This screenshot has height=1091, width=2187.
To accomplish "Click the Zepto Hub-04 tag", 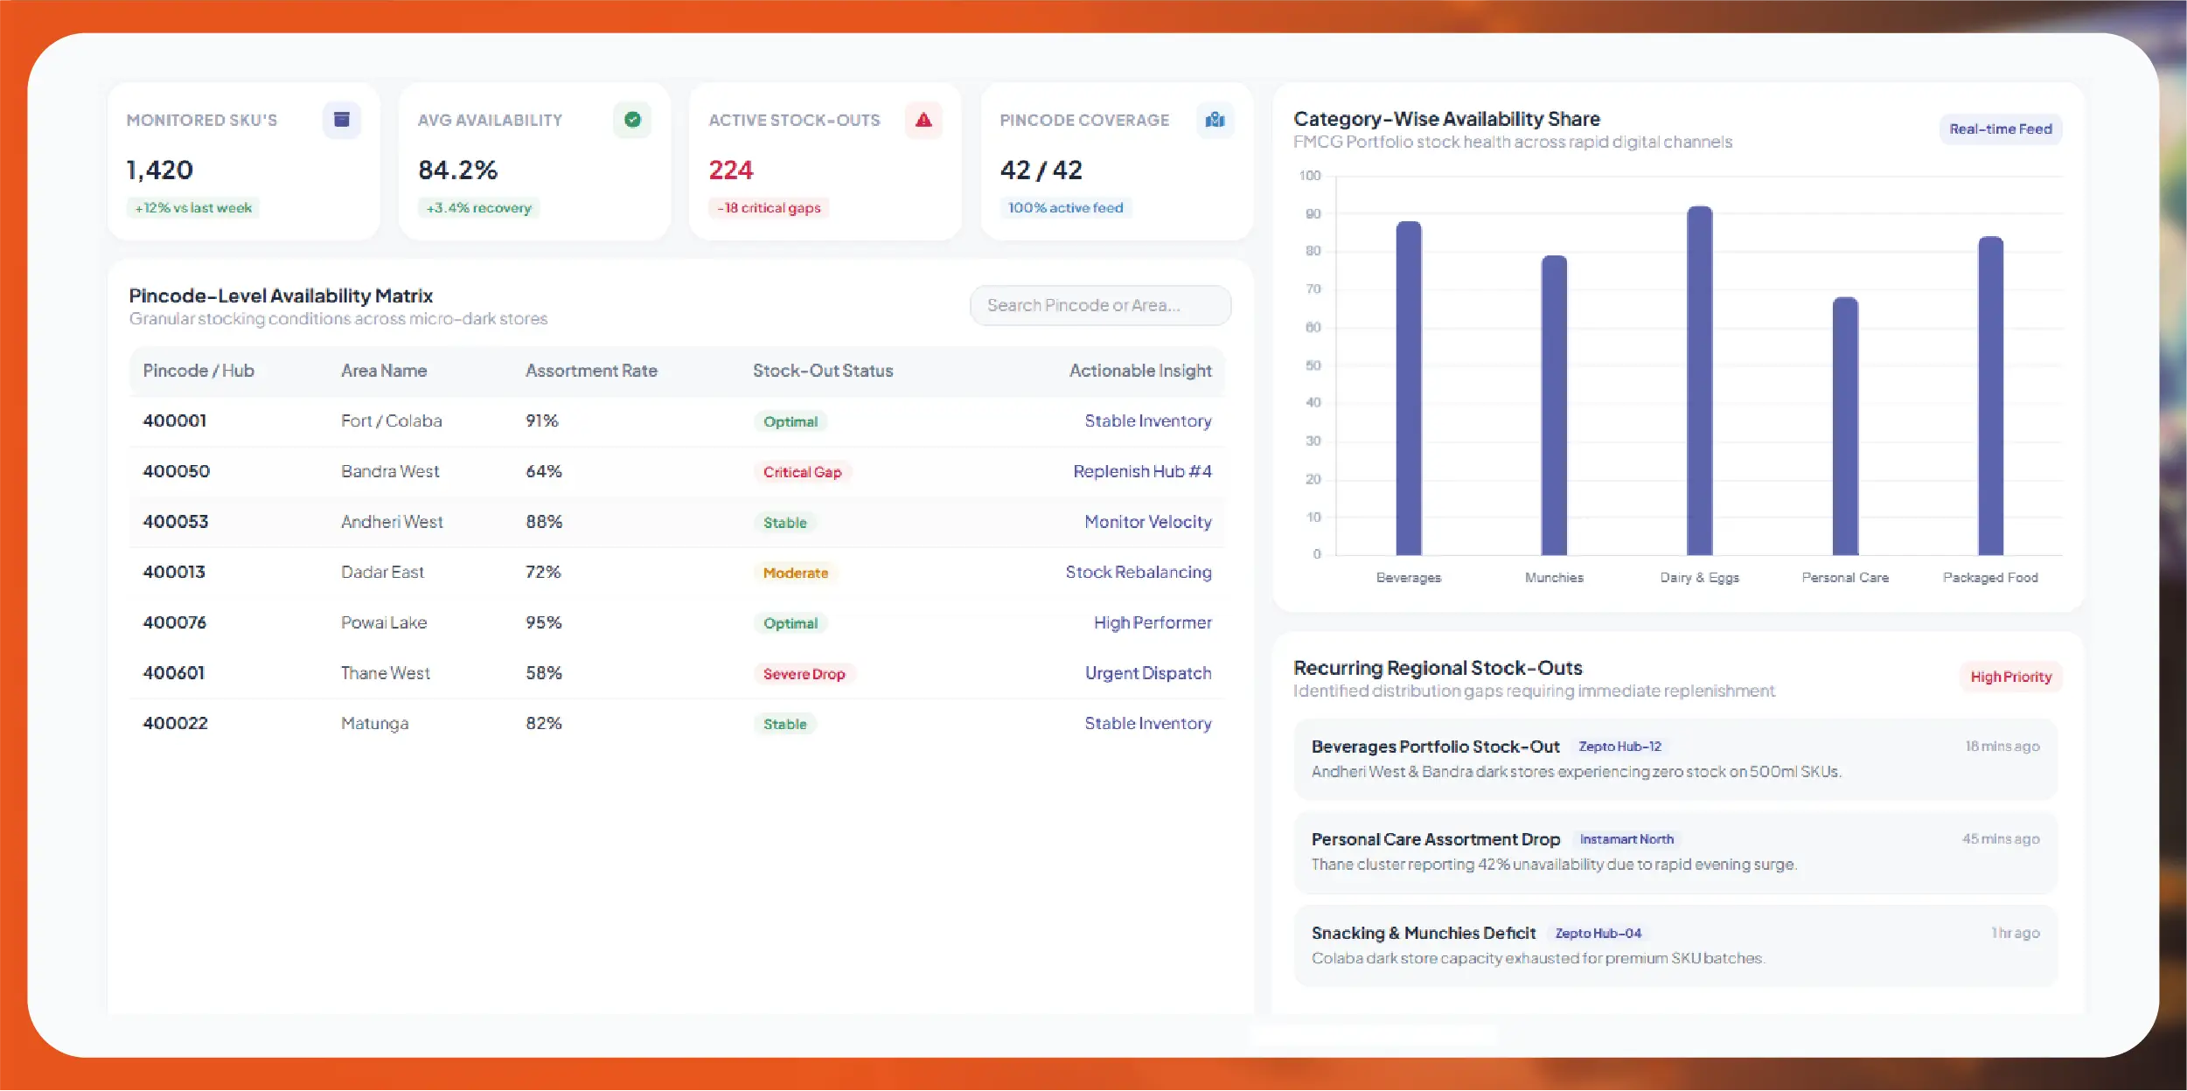I will (1598, 934).
